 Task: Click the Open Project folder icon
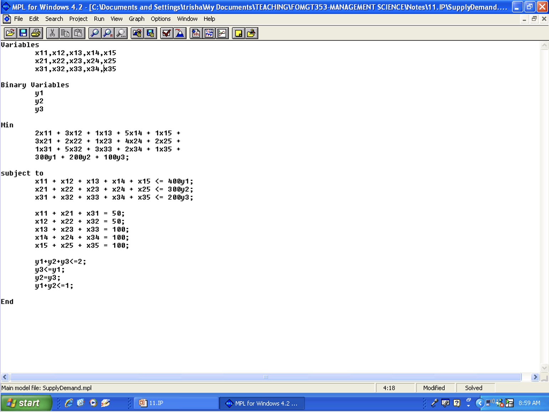[137, 33]
